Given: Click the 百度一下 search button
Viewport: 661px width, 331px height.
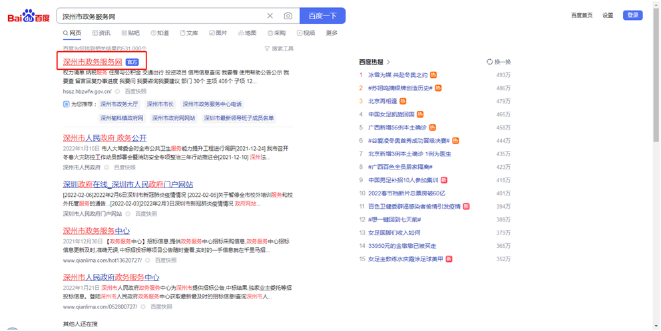Looking at the screenshot, I should click(322, 16).
